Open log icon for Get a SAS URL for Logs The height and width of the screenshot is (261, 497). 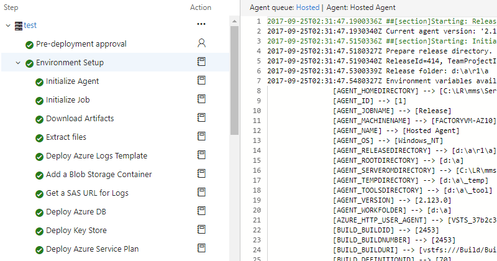pos(201,192)
